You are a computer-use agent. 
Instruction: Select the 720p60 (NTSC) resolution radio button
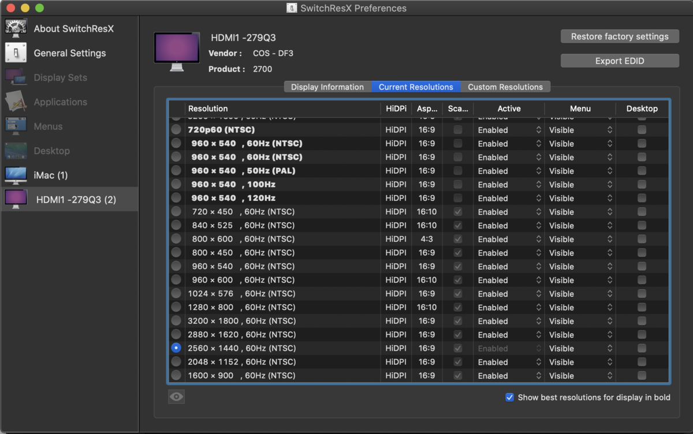176,130
